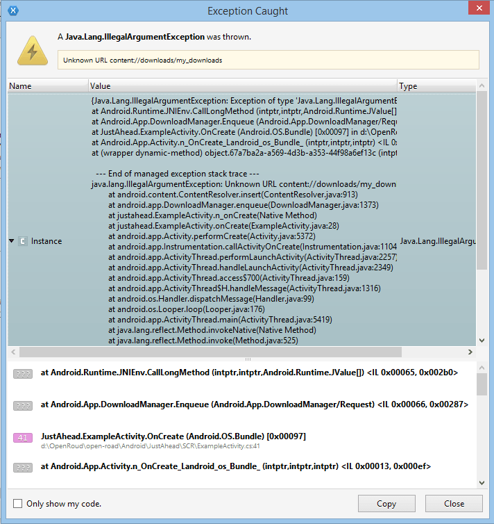
Task: Click the yellow lightning warning icon
Action: tap(33, 51)
